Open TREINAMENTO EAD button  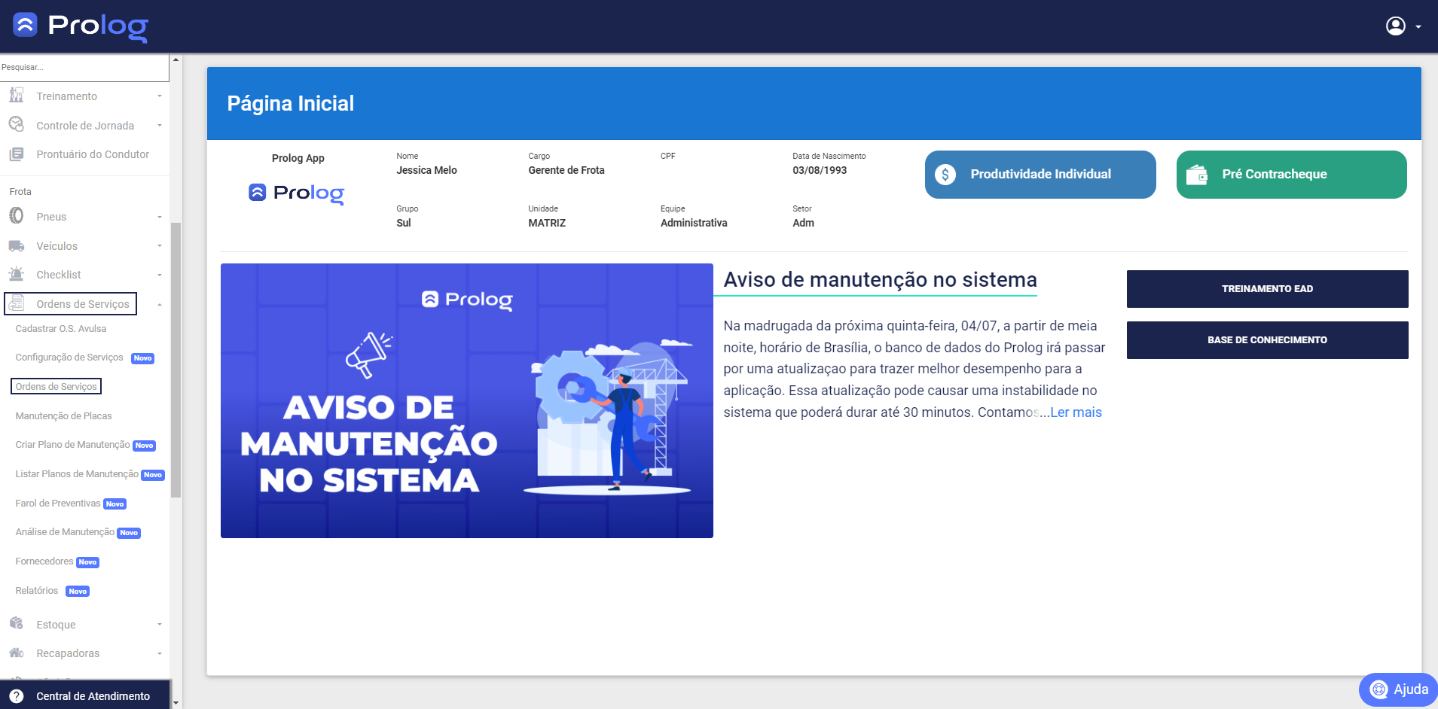(x=1267, y=289)
